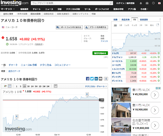Image resolution: width=163 pixels, height=136 pixels.
Task: Select 5H chart interval
Action: pyautogui.click(x=36, y=86)
